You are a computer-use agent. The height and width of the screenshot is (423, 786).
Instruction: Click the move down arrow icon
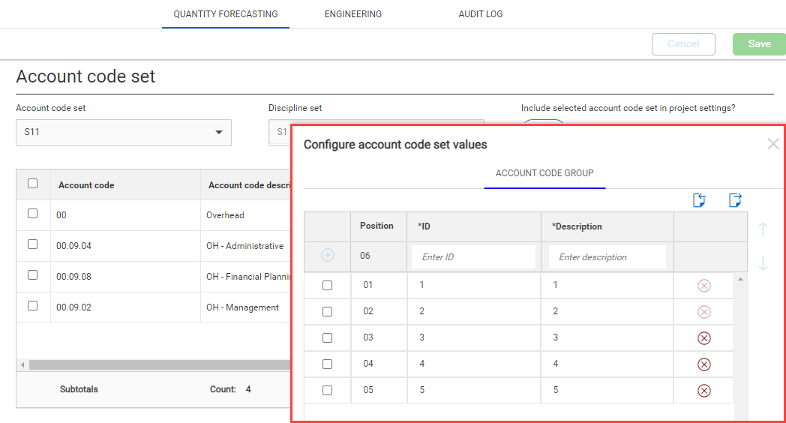coord(763,263)
